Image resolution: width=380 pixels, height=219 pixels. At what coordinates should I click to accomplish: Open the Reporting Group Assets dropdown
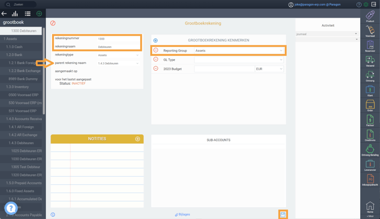239,50
